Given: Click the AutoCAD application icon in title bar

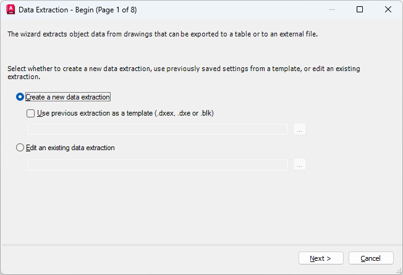Looking at the screenshot, I should click(x=10, y=10).
